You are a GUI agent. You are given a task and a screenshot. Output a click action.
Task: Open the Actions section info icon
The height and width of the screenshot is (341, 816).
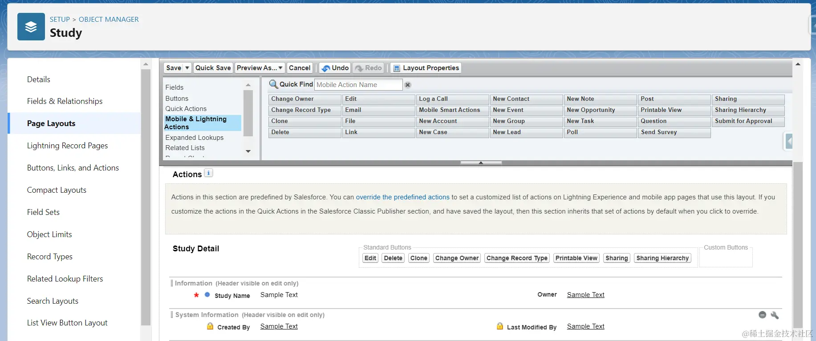[208, 173]
